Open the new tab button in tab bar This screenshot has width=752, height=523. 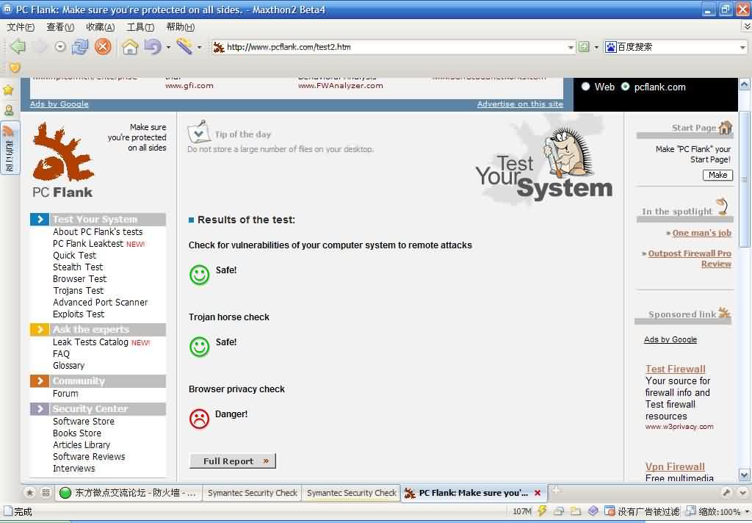pos(555,490)
